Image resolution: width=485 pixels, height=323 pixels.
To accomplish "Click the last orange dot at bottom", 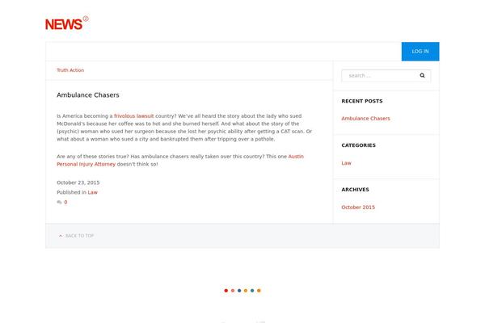I will [x=259, y=291].
